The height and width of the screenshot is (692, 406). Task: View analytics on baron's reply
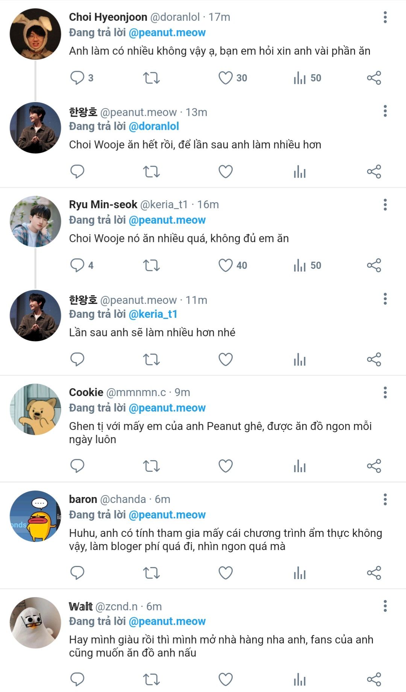(x=300, y=573)
